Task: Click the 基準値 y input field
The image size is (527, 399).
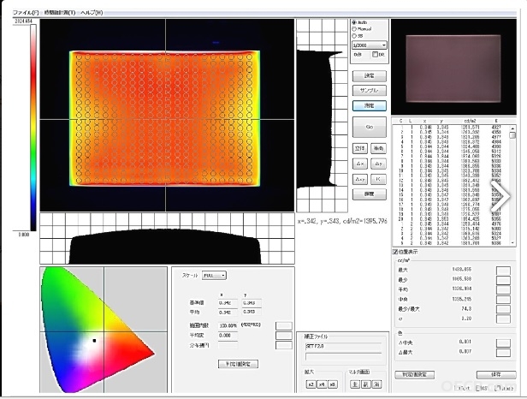Action: 252,303
